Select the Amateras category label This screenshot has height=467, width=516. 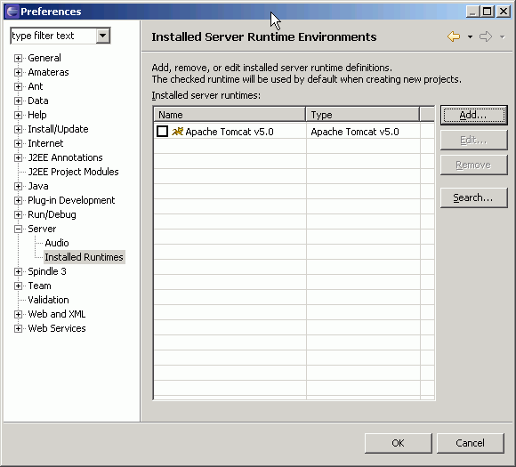pos(48,72)
